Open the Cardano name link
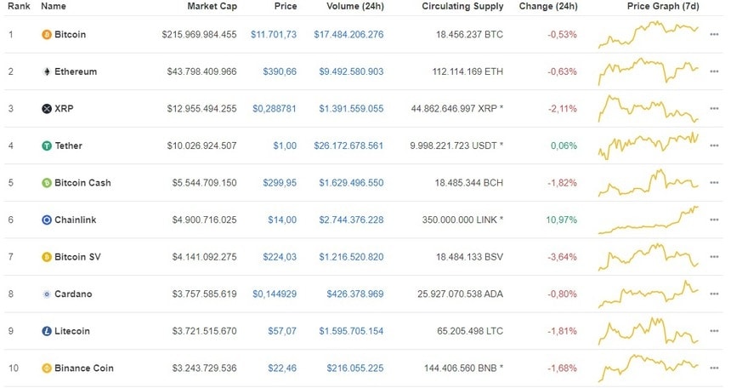Screen dimensions: 731x388 point(73,294)
